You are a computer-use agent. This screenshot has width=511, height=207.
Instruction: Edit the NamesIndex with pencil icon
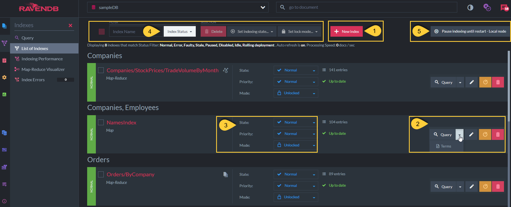(x=471, y=134)
